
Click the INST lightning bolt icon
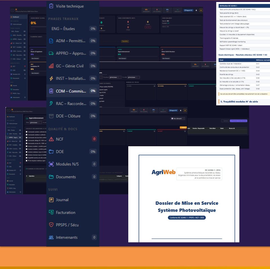click(51, 79)
